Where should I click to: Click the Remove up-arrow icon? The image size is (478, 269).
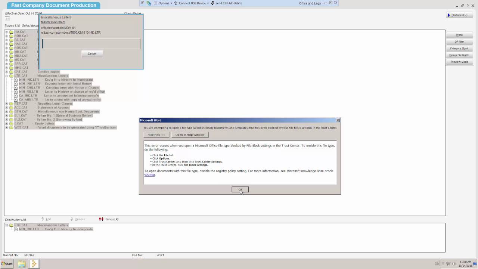tap(72, 219)
